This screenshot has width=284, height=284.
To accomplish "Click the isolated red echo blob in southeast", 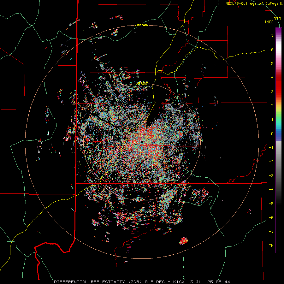I will pos(184,241).
